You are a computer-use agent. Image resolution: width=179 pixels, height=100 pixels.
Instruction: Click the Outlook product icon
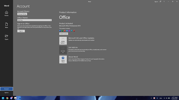coord(67,31)
